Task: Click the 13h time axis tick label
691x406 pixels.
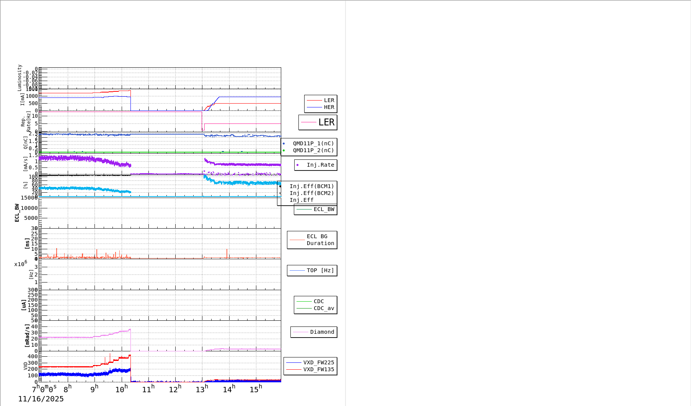Action: tap(202, 389)
